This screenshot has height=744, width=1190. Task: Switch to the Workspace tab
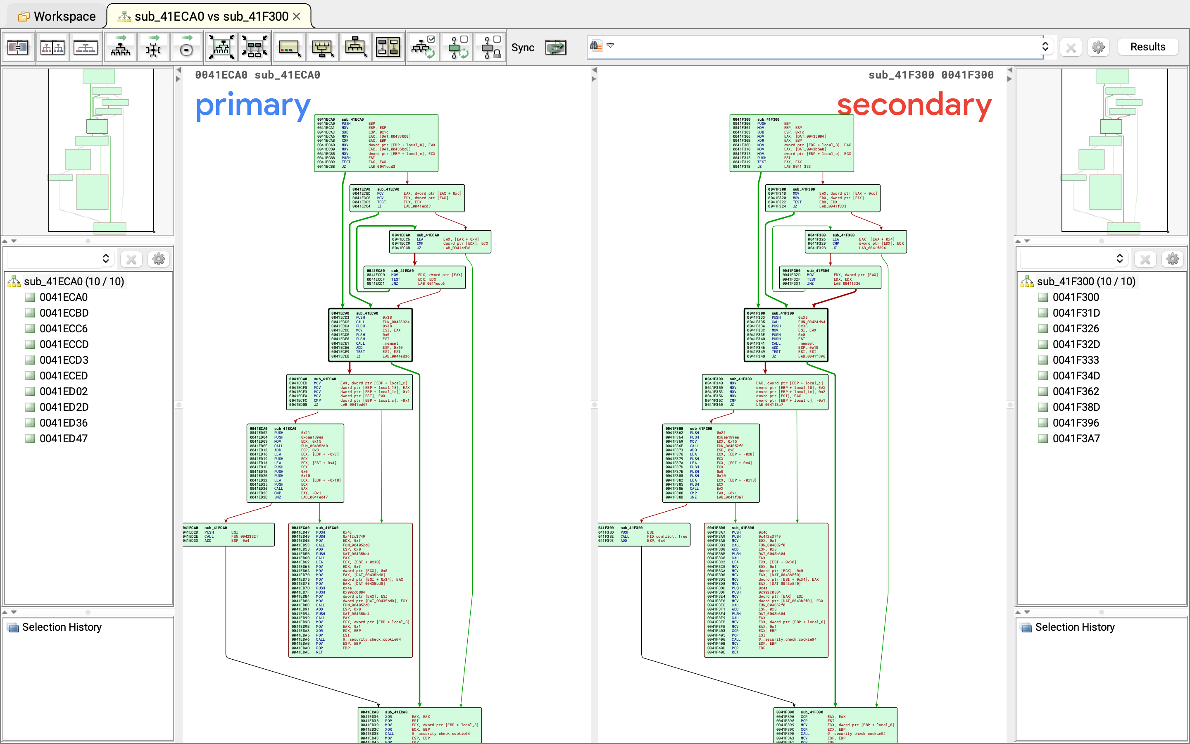[x=57, y=16]
